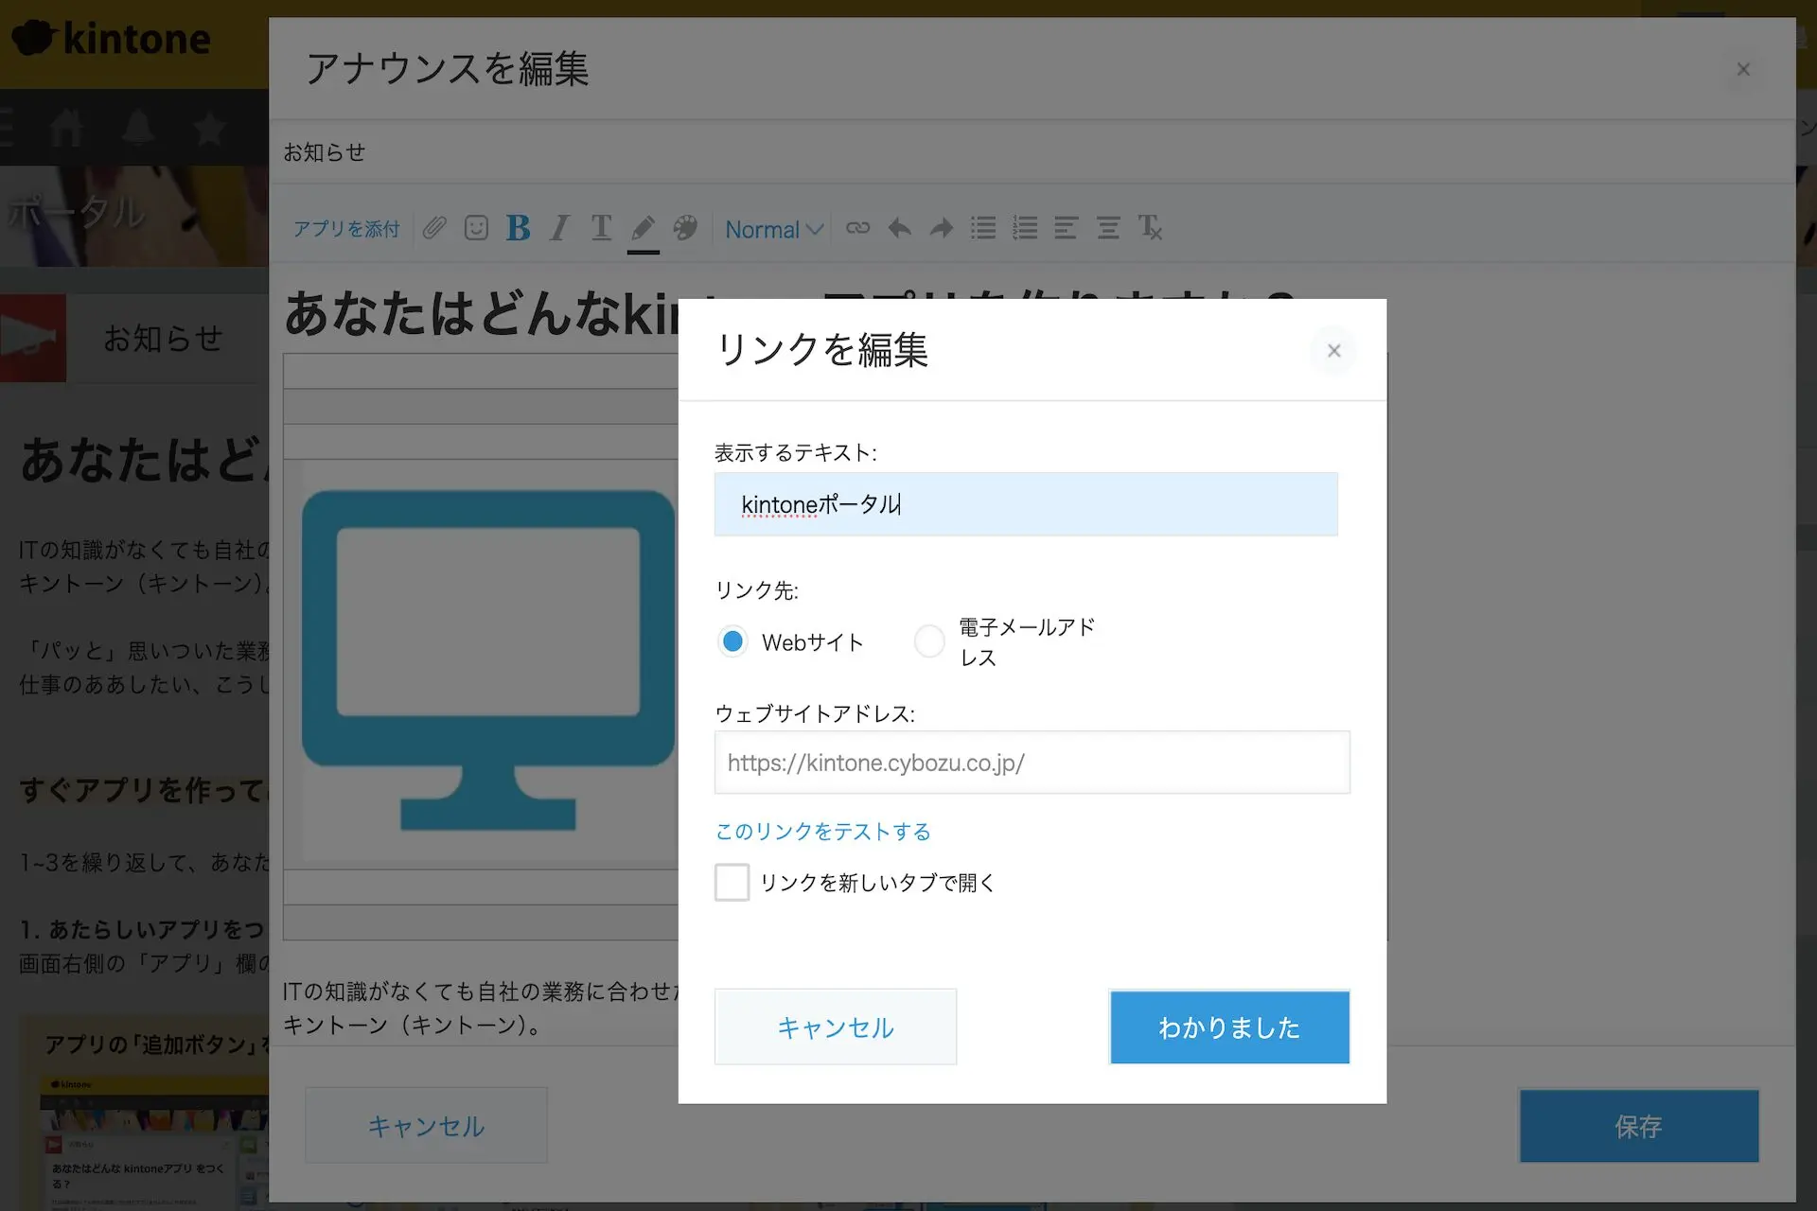
Task: Insert a numbered list
Action: coord(1025,228)
